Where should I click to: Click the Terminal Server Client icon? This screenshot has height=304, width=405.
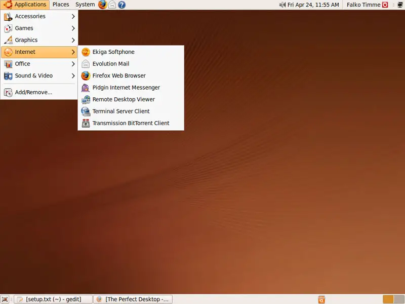[x=86, y=111]
